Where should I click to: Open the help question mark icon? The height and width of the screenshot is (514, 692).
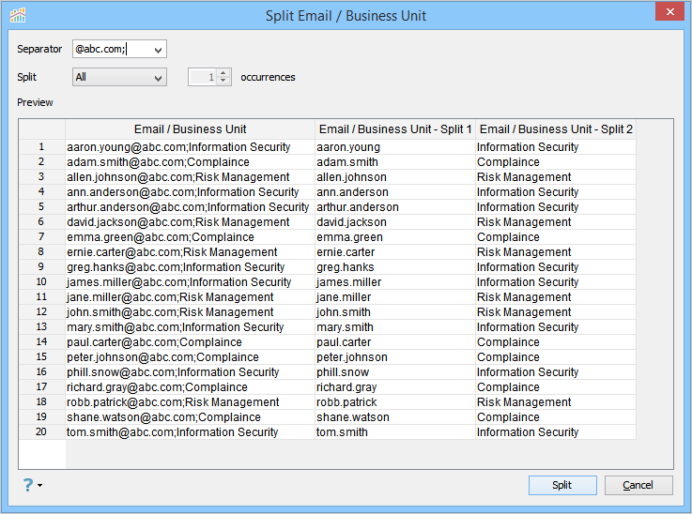(x=28, y=485)
